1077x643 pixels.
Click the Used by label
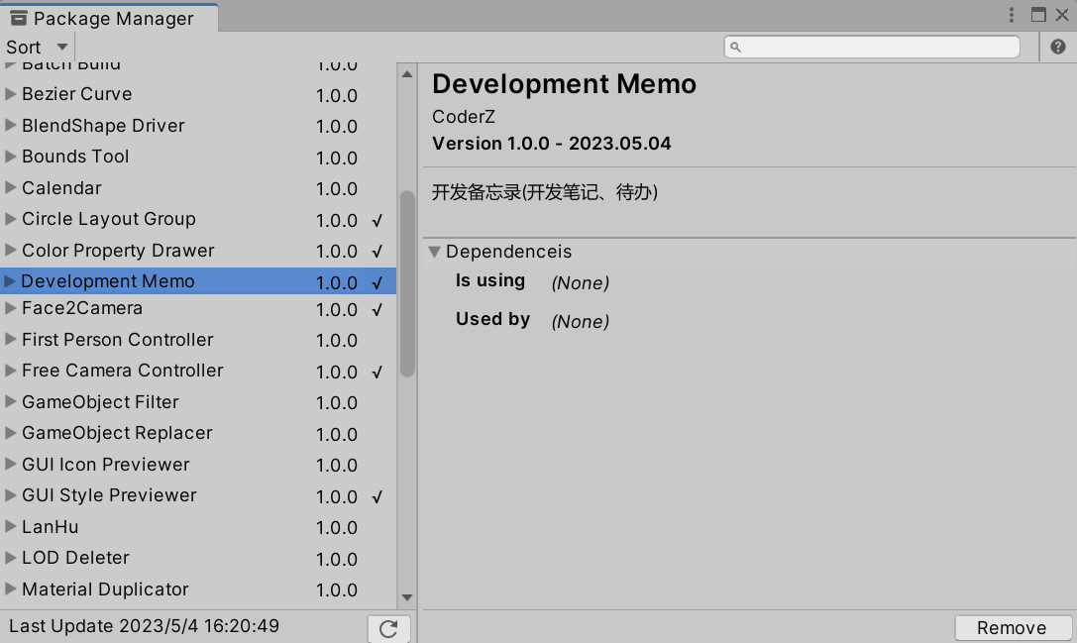coord(493,319)
